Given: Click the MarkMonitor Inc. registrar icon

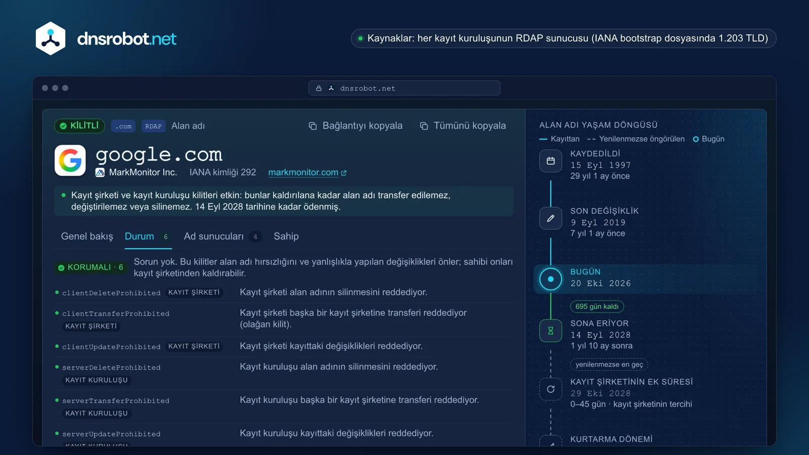Looking at the screenshot, I should [x=100, y=172].
